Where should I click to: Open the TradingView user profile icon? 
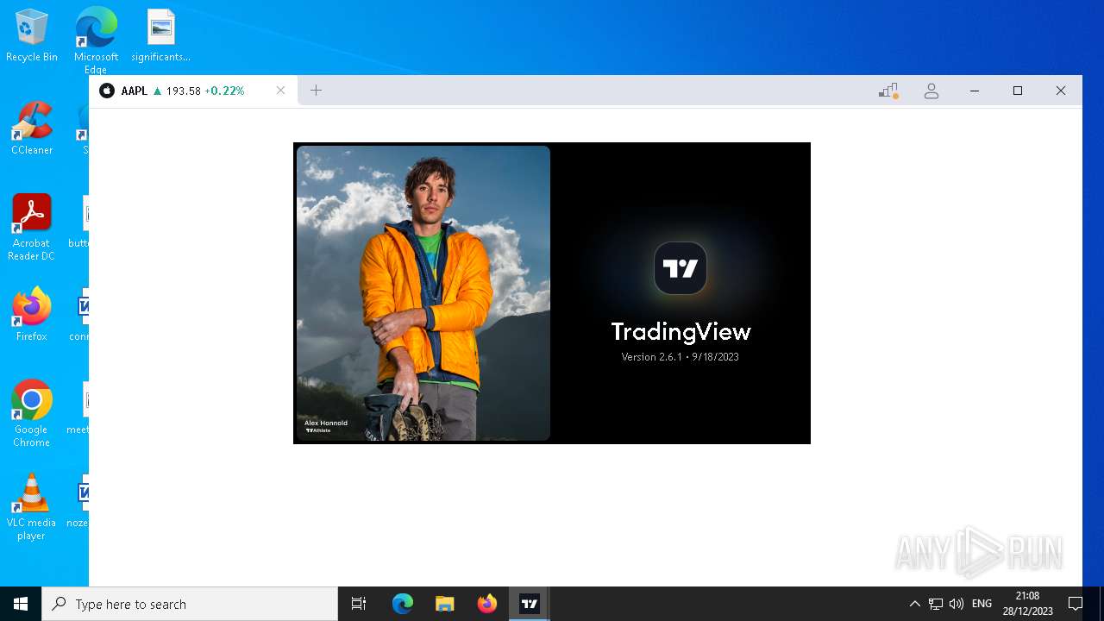tap(931, 91)
